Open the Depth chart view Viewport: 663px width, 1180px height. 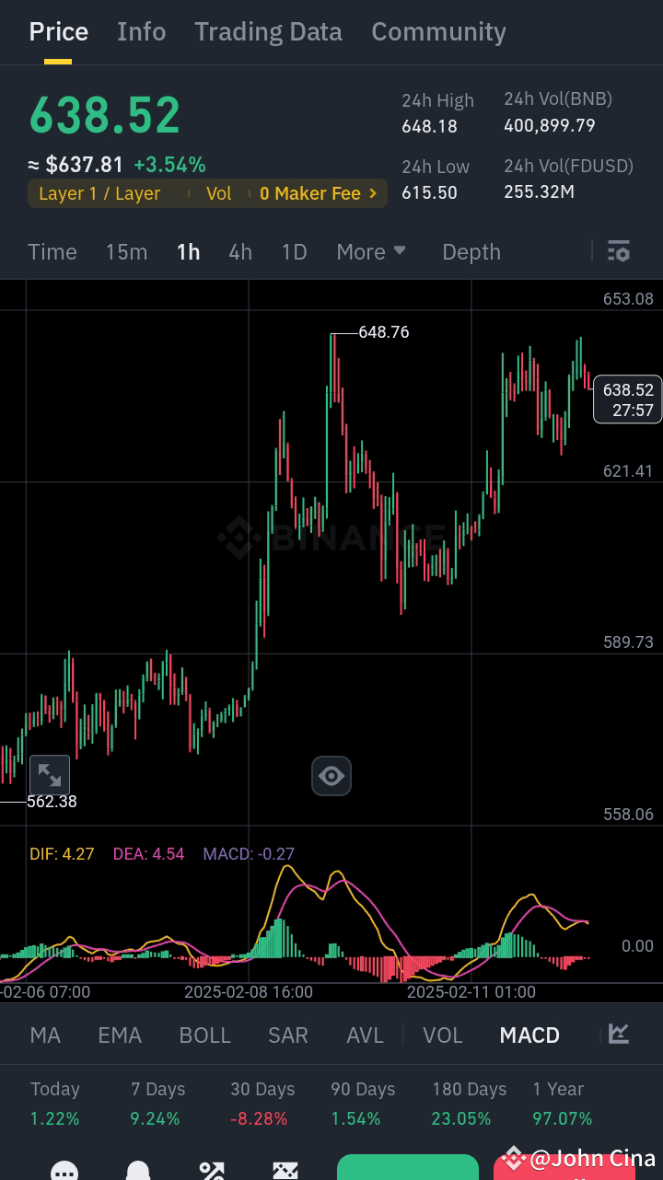(471, 252)
